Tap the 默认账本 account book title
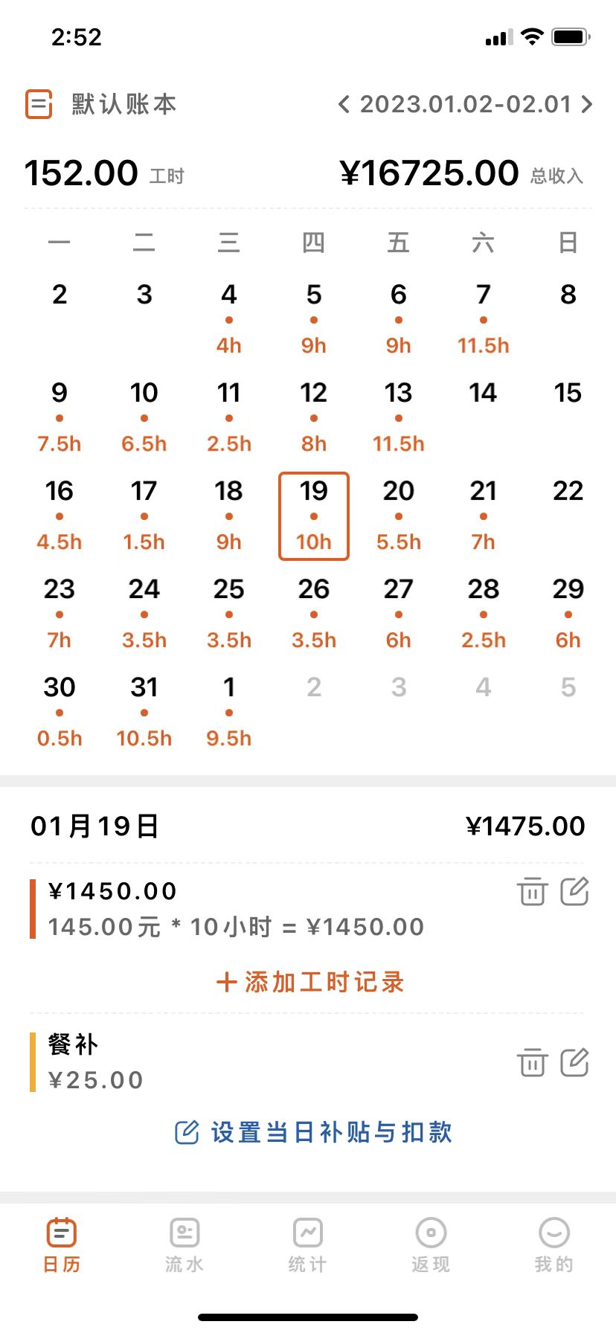This screenshot has width=616, height=1333. 124,104
